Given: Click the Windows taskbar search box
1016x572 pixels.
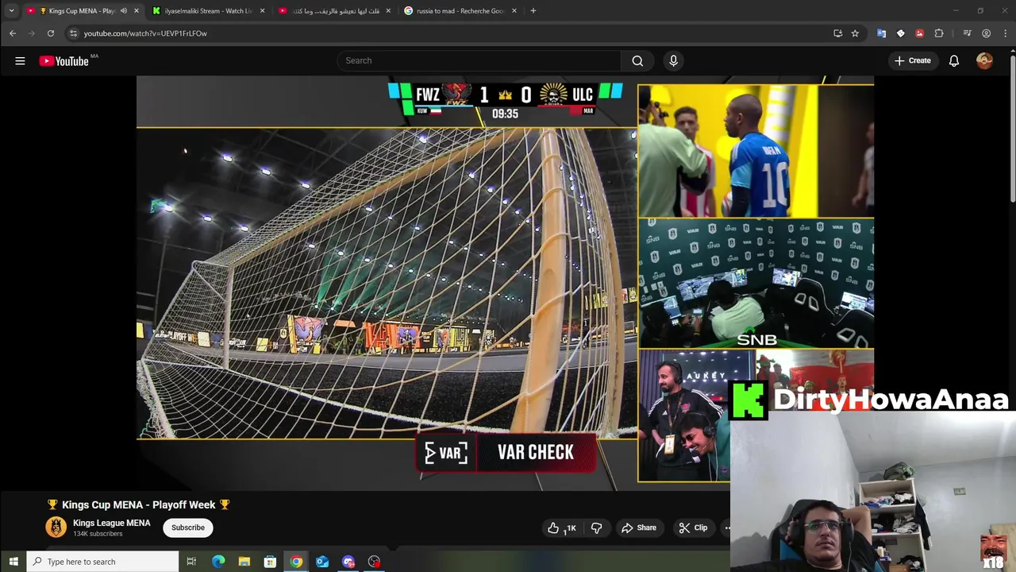Looking at the screenshot, I should 102,562.
